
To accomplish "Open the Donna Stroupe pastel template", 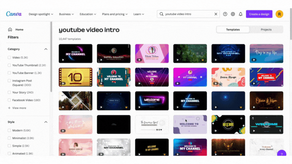I will pos(228,77).
